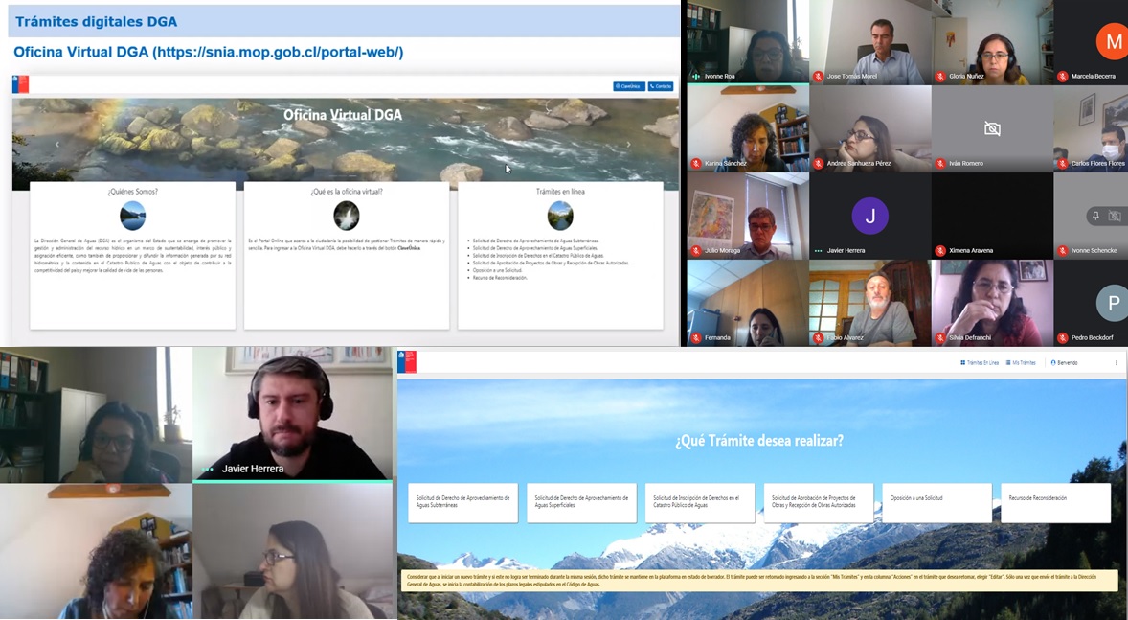
Task: Click the muted mic icon beside Ximena Aravena
Action: [x=940, y=251]
